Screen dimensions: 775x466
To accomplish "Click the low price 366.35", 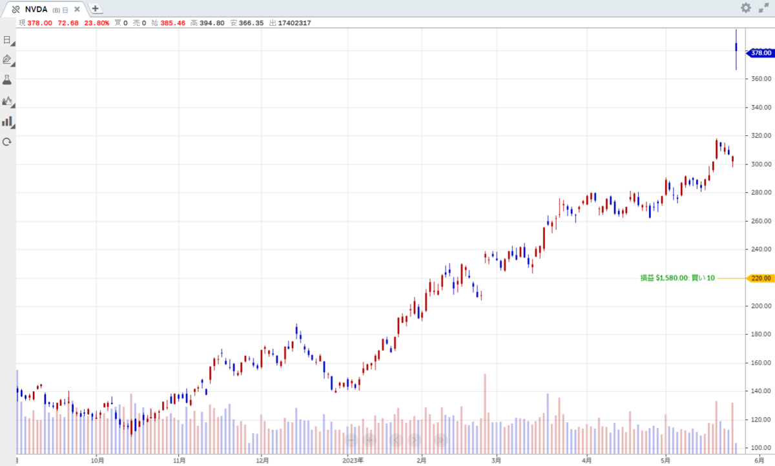I will coord(251,23).
